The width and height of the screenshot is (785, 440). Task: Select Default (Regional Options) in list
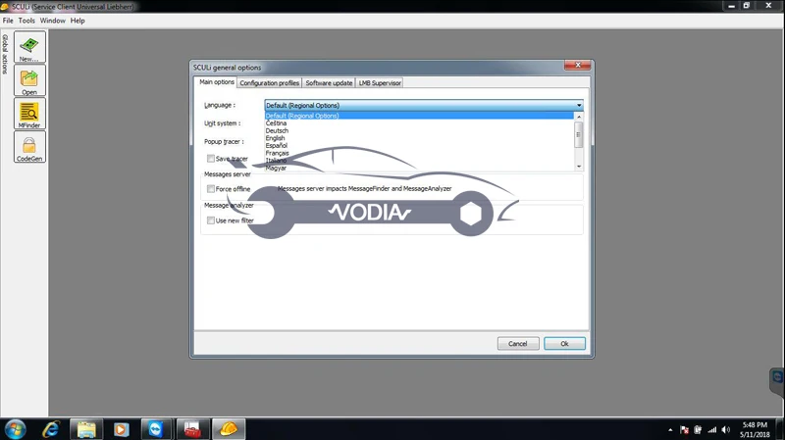pyautogui.click(x=419, y=116)
